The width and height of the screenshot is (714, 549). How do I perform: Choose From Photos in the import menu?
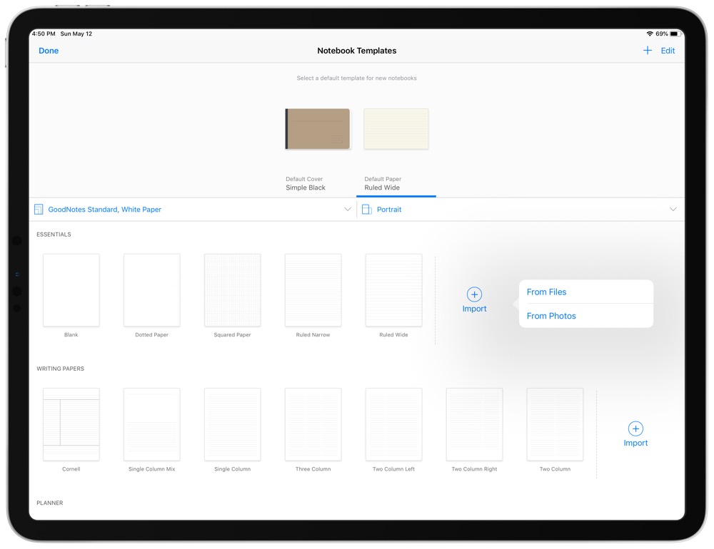tap(551, 316)
